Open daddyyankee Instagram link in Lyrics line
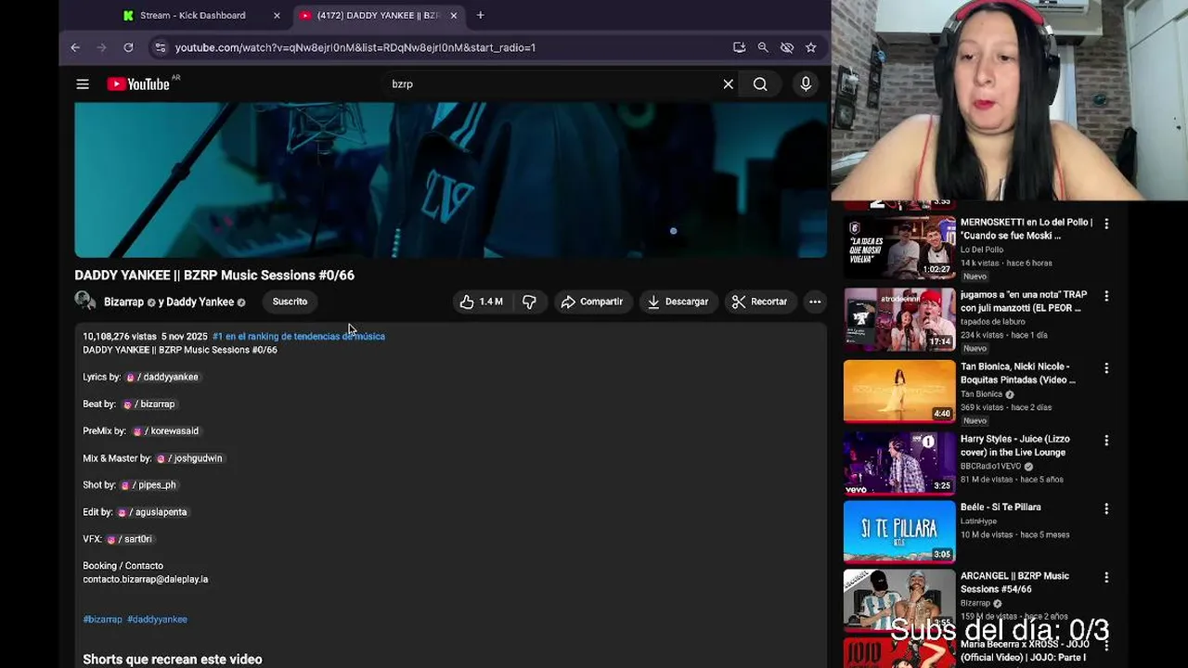 pyautogui.click(x=162, y=378)
